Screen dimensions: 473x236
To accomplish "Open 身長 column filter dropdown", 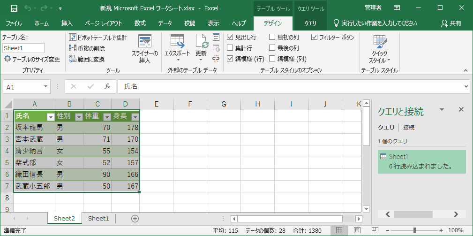I will (x=135, y=117).
